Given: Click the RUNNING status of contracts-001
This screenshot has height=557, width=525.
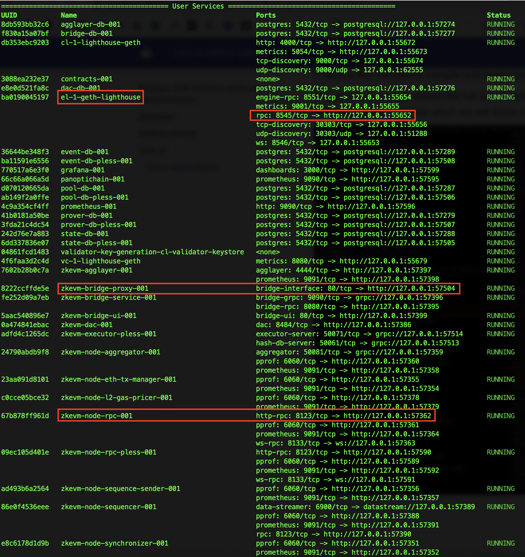Looking at the screenshot, I should [501, 79].
